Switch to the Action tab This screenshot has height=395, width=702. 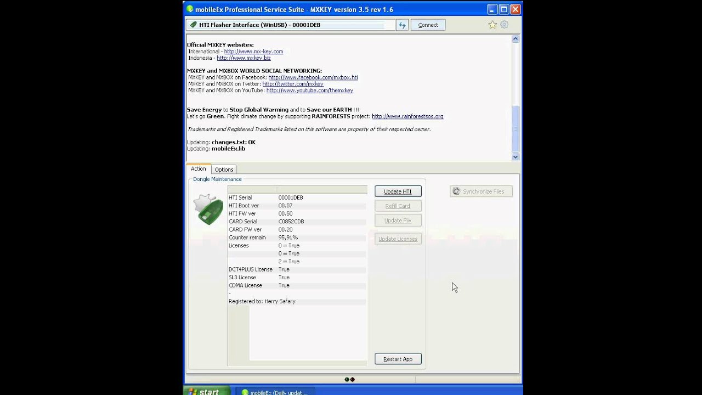point(199,169)
